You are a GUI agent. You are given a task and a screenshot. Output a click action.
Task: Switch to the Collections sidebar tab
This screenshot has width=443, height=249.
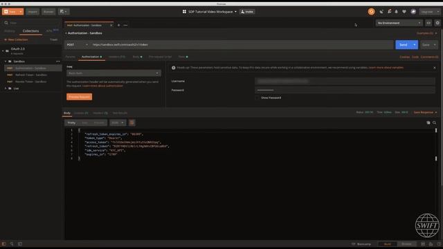point(30,30)
